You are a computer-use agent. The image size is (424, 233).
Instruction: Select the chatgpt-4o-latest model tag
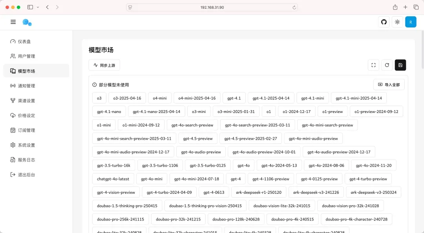[x=113, y=178]
